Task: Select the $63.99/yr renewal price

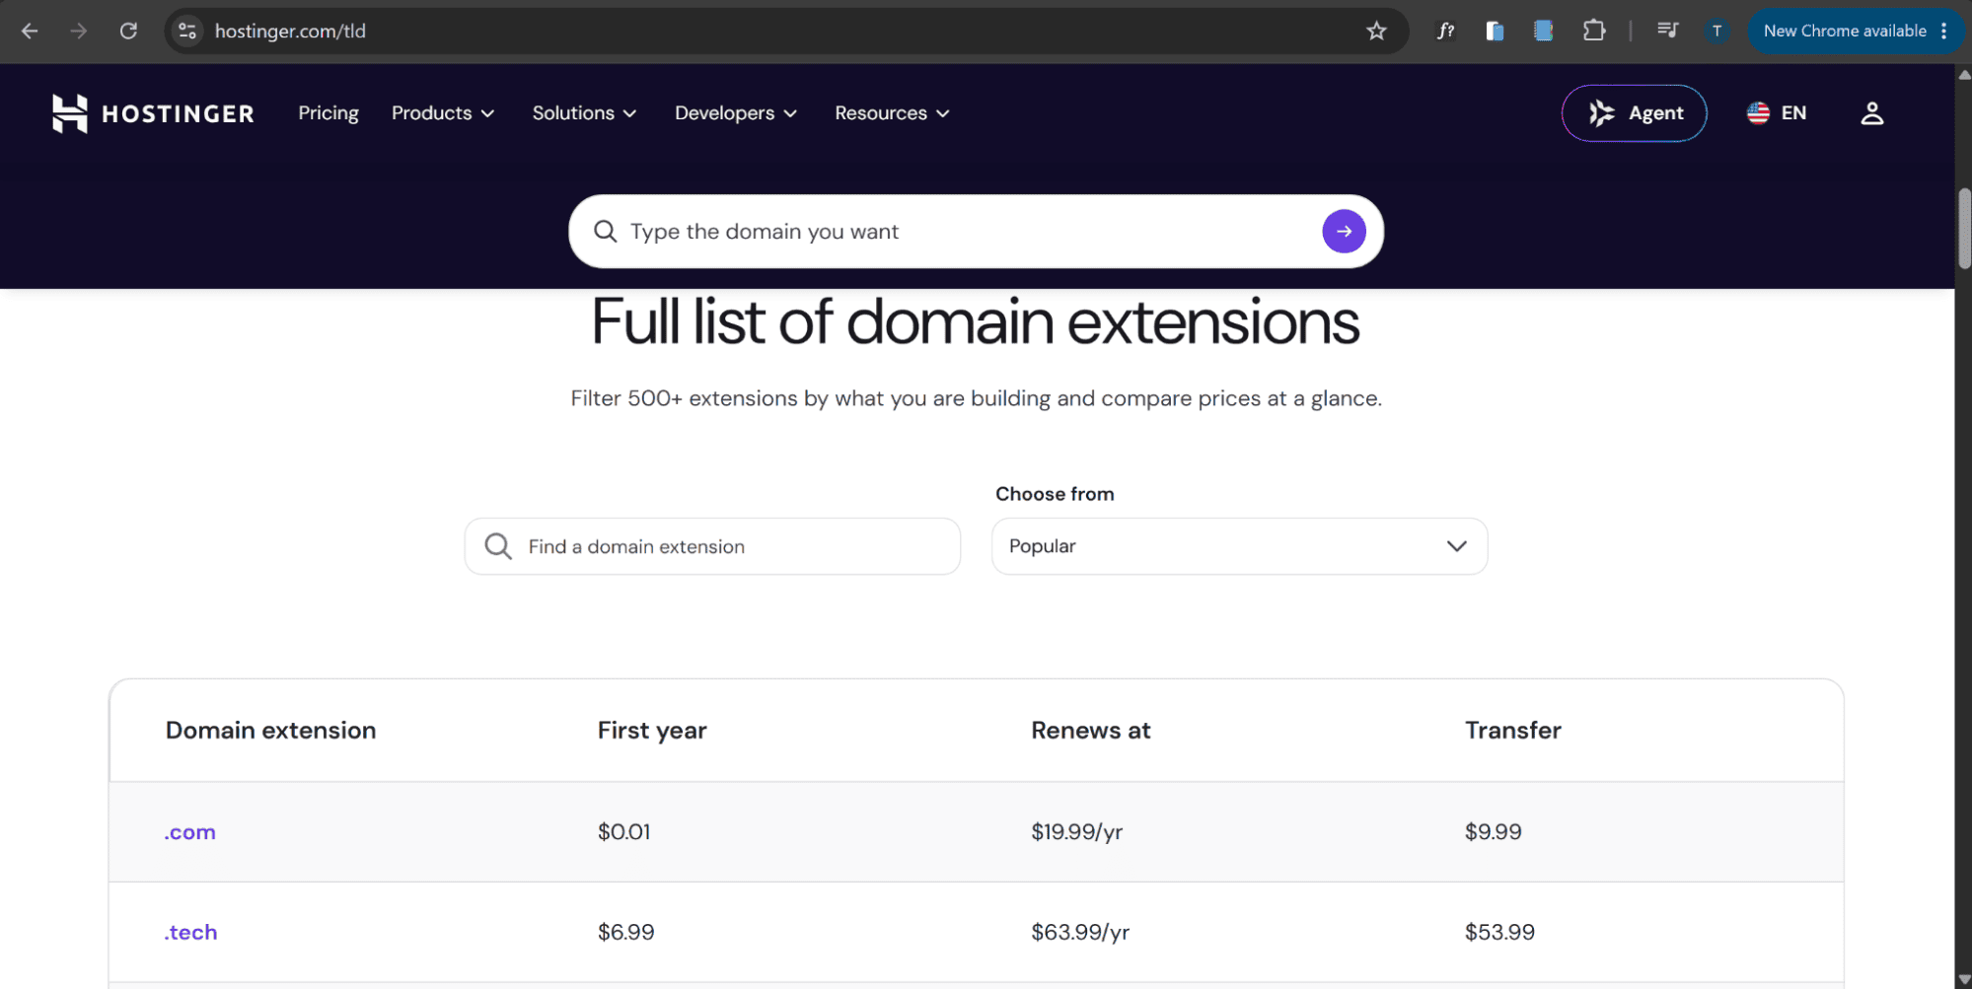Action: pyautogui.click(x=1080, y=933)
